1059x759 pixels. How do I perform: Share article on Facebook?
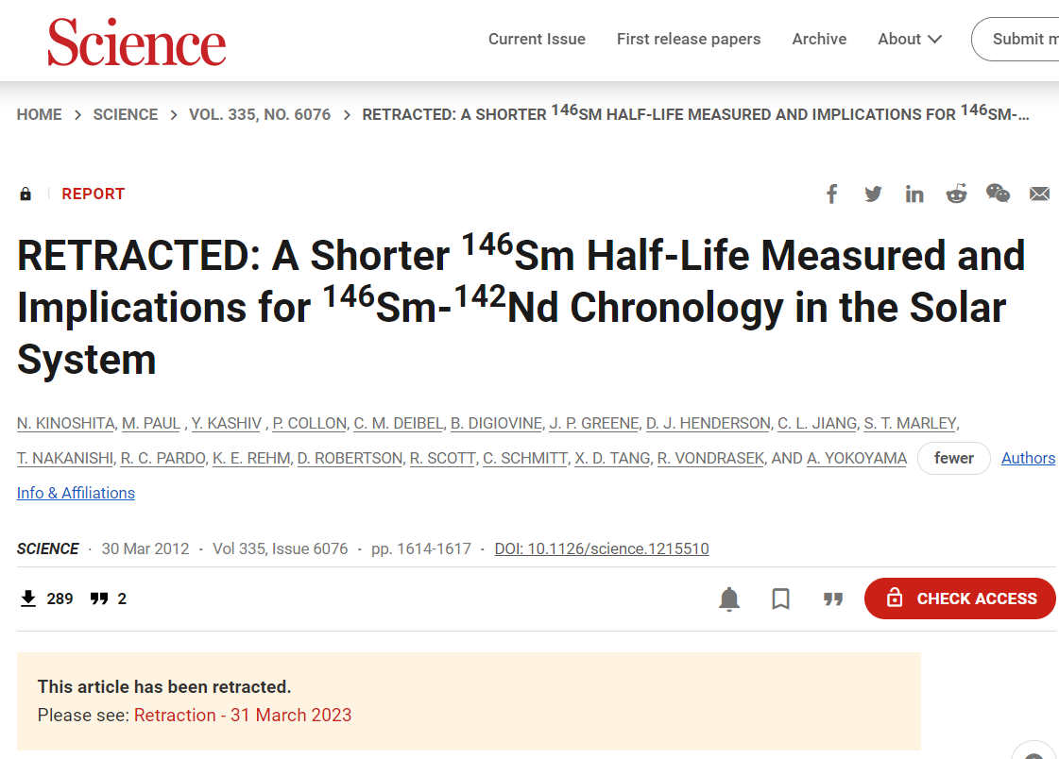(832, 194)
